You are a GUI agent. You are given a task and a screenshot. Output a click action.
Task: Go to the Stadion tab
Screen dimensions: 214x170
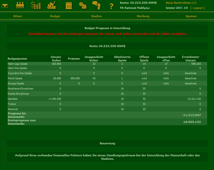(x=96, y=16)
